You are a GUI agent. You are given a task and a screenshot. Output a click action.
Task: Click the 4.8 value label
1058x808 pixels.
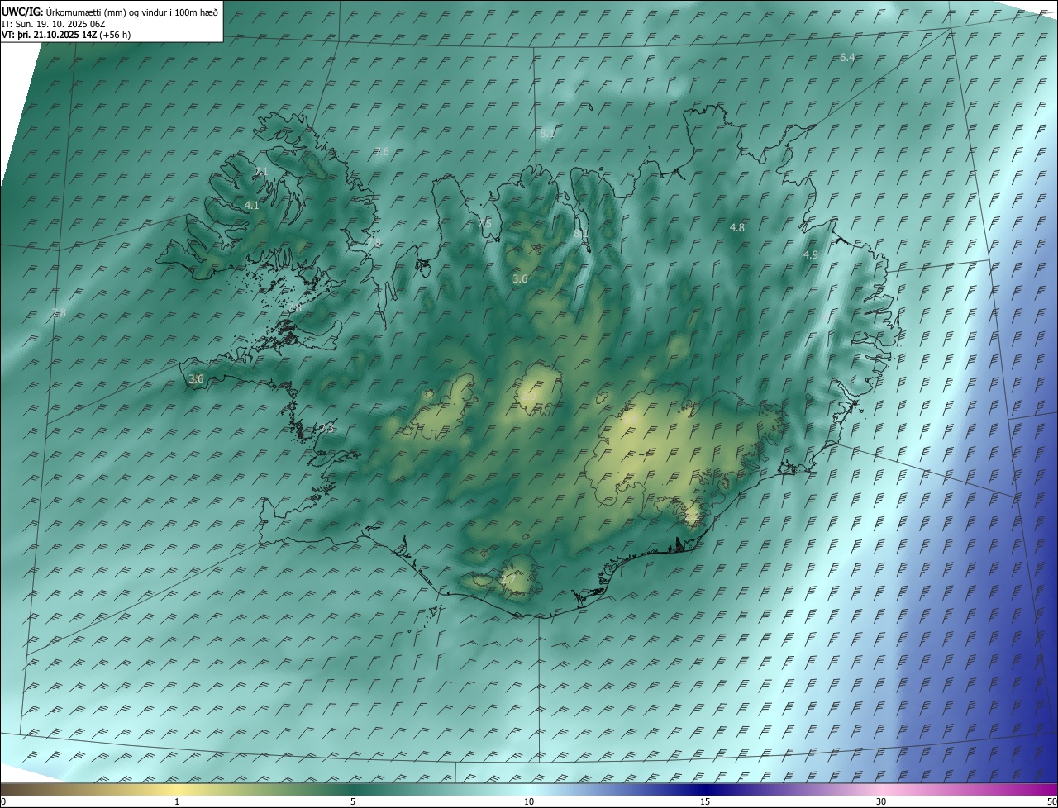pyautogui.click(x=737, y=227)
